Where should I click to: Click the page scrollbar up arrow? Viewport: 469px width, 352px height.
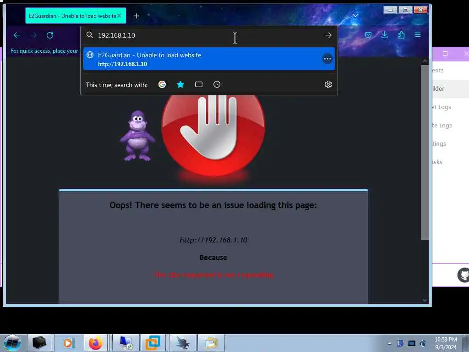tap(425, 61)
